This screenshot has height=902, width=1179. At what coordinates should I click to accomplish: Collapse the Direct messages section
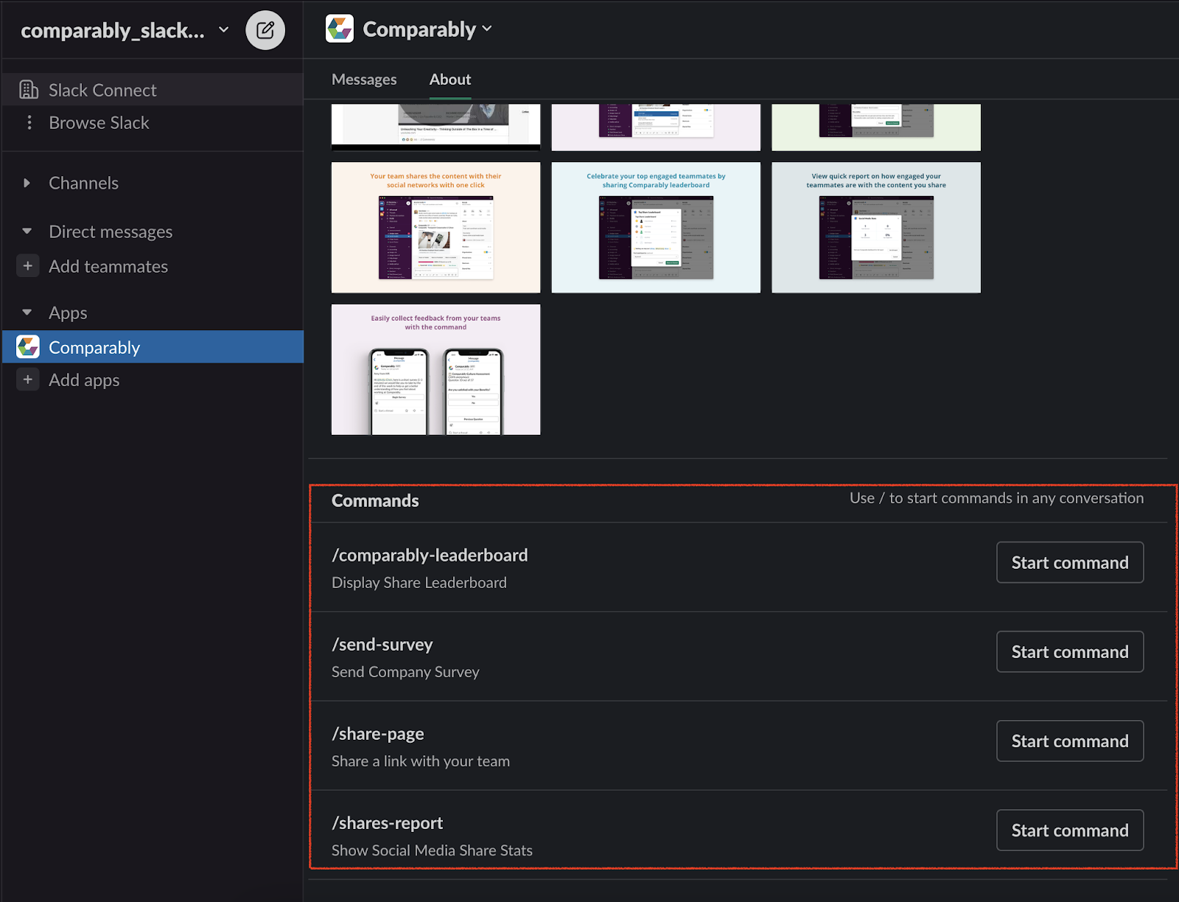coord(27,231)
